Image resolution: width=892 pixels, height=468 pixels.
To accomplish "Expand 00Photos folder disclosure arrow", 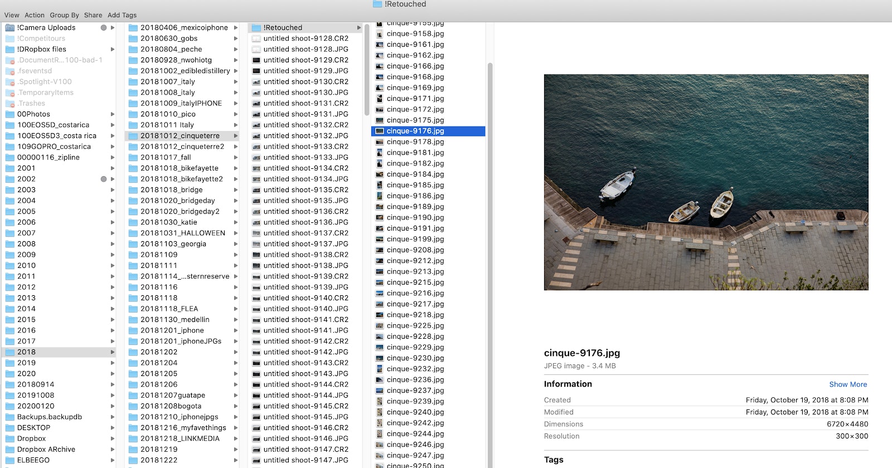I will click(x=113, y=114).
